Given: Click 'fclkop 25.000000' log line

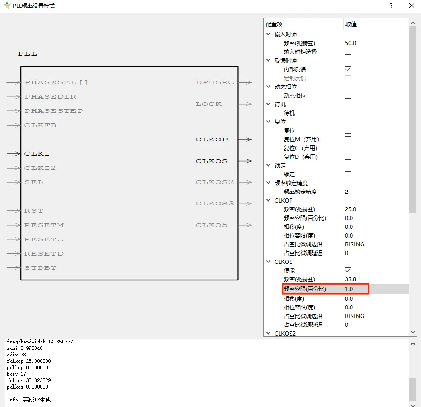Looking at the screenshot, I should 29,361.
